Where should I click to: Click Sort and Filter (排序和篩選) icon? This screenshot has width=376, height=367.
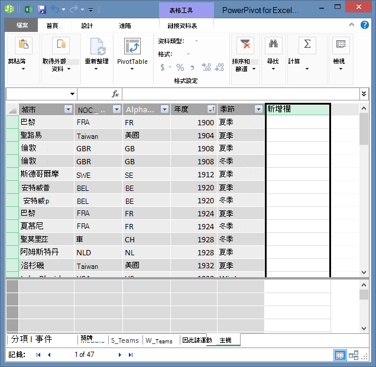coord(245,45)
